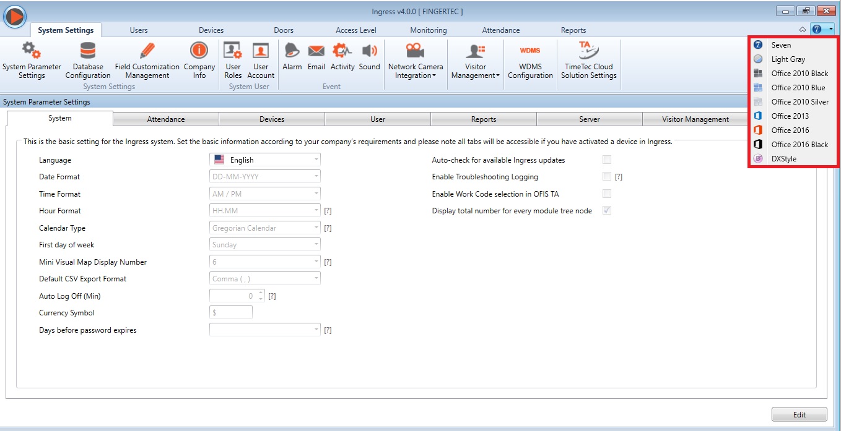This screenshot has height=431, width=841.
Task: Open the Hour Format dropdown
Action: (265, 210)
